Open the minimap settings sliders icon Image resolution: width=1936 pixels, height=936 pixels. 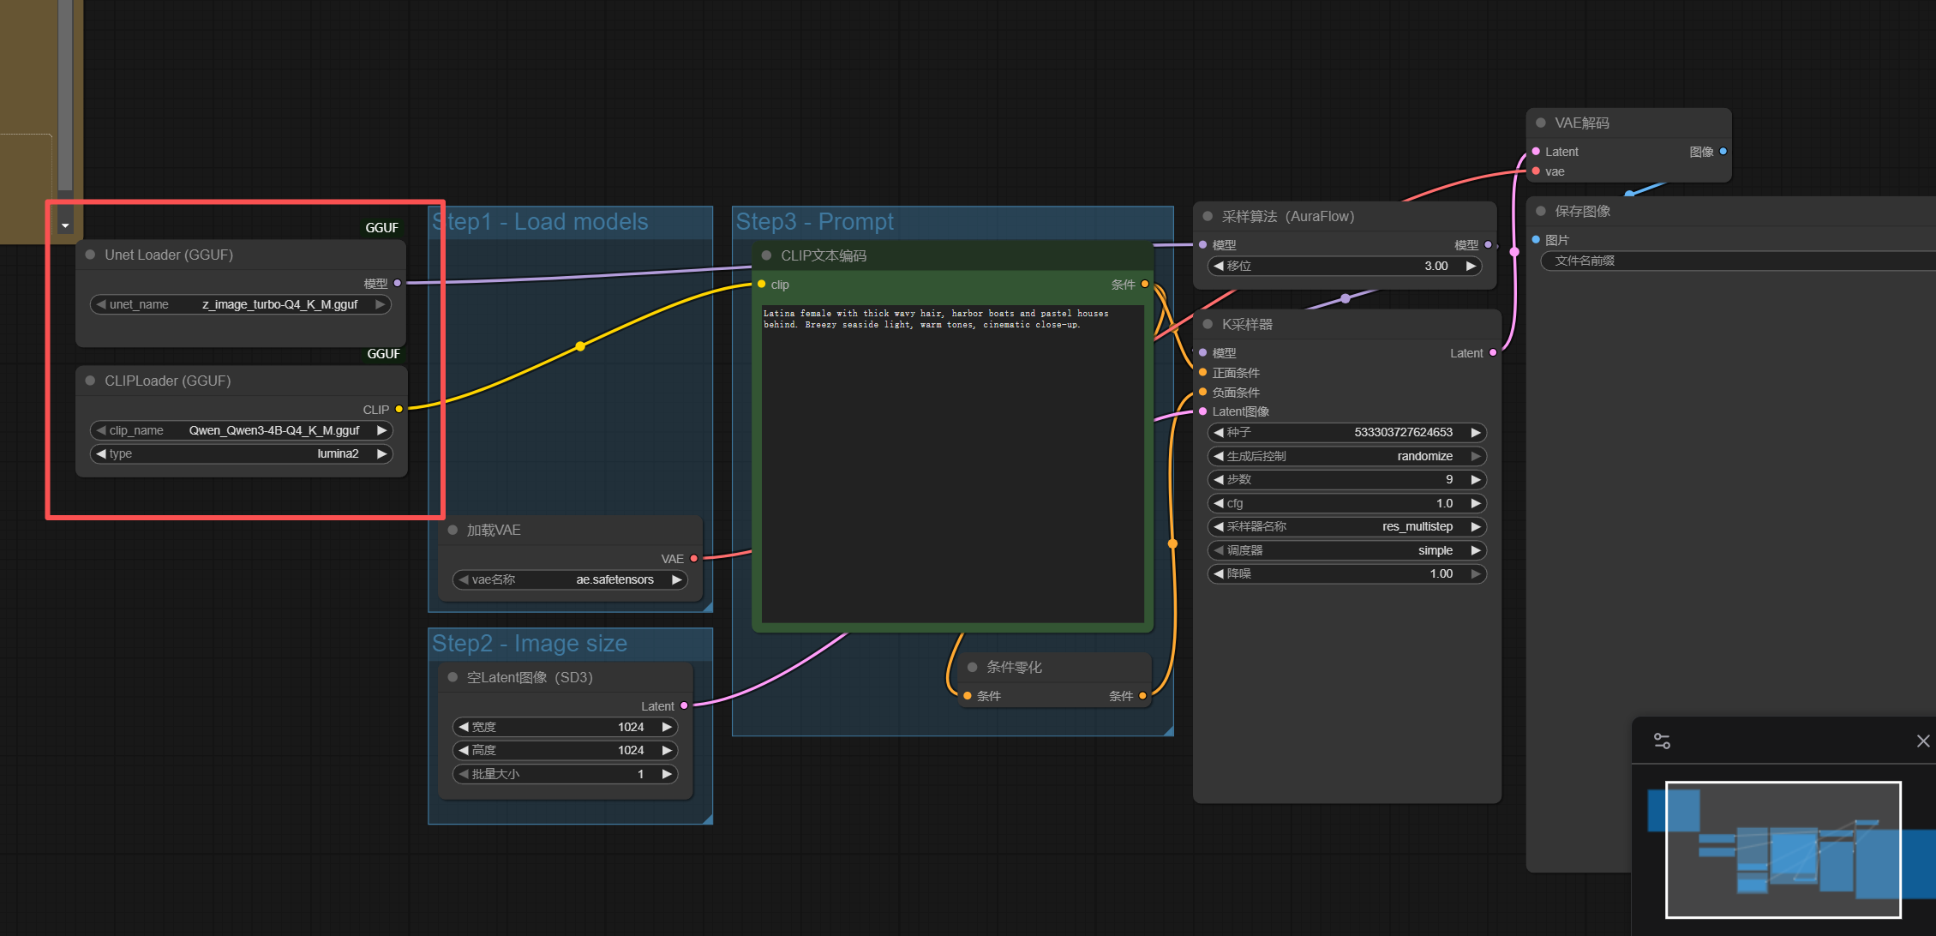pos(1662,741)
